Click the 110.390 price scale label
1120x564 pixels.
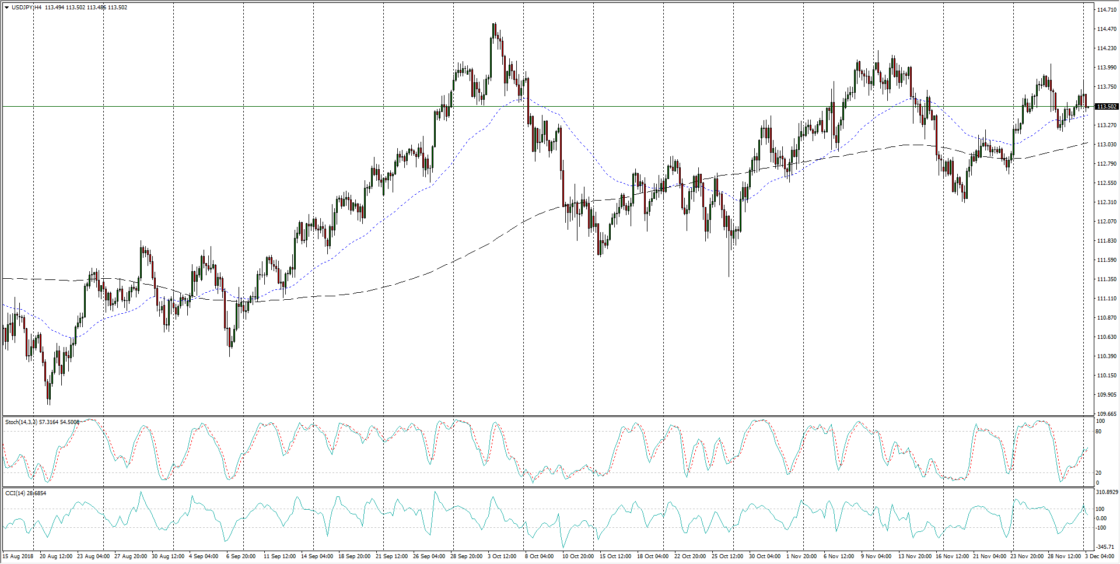click(1107, 356)
